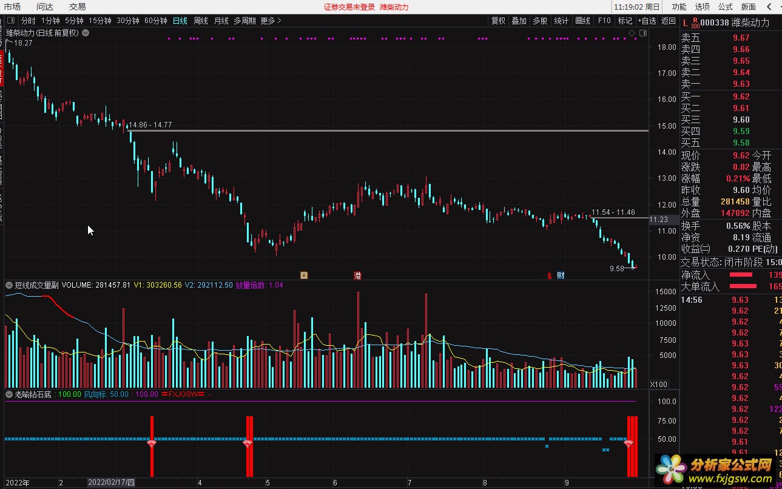
Task: Open 更多 periods expander
Action: [x=271, y=21]
